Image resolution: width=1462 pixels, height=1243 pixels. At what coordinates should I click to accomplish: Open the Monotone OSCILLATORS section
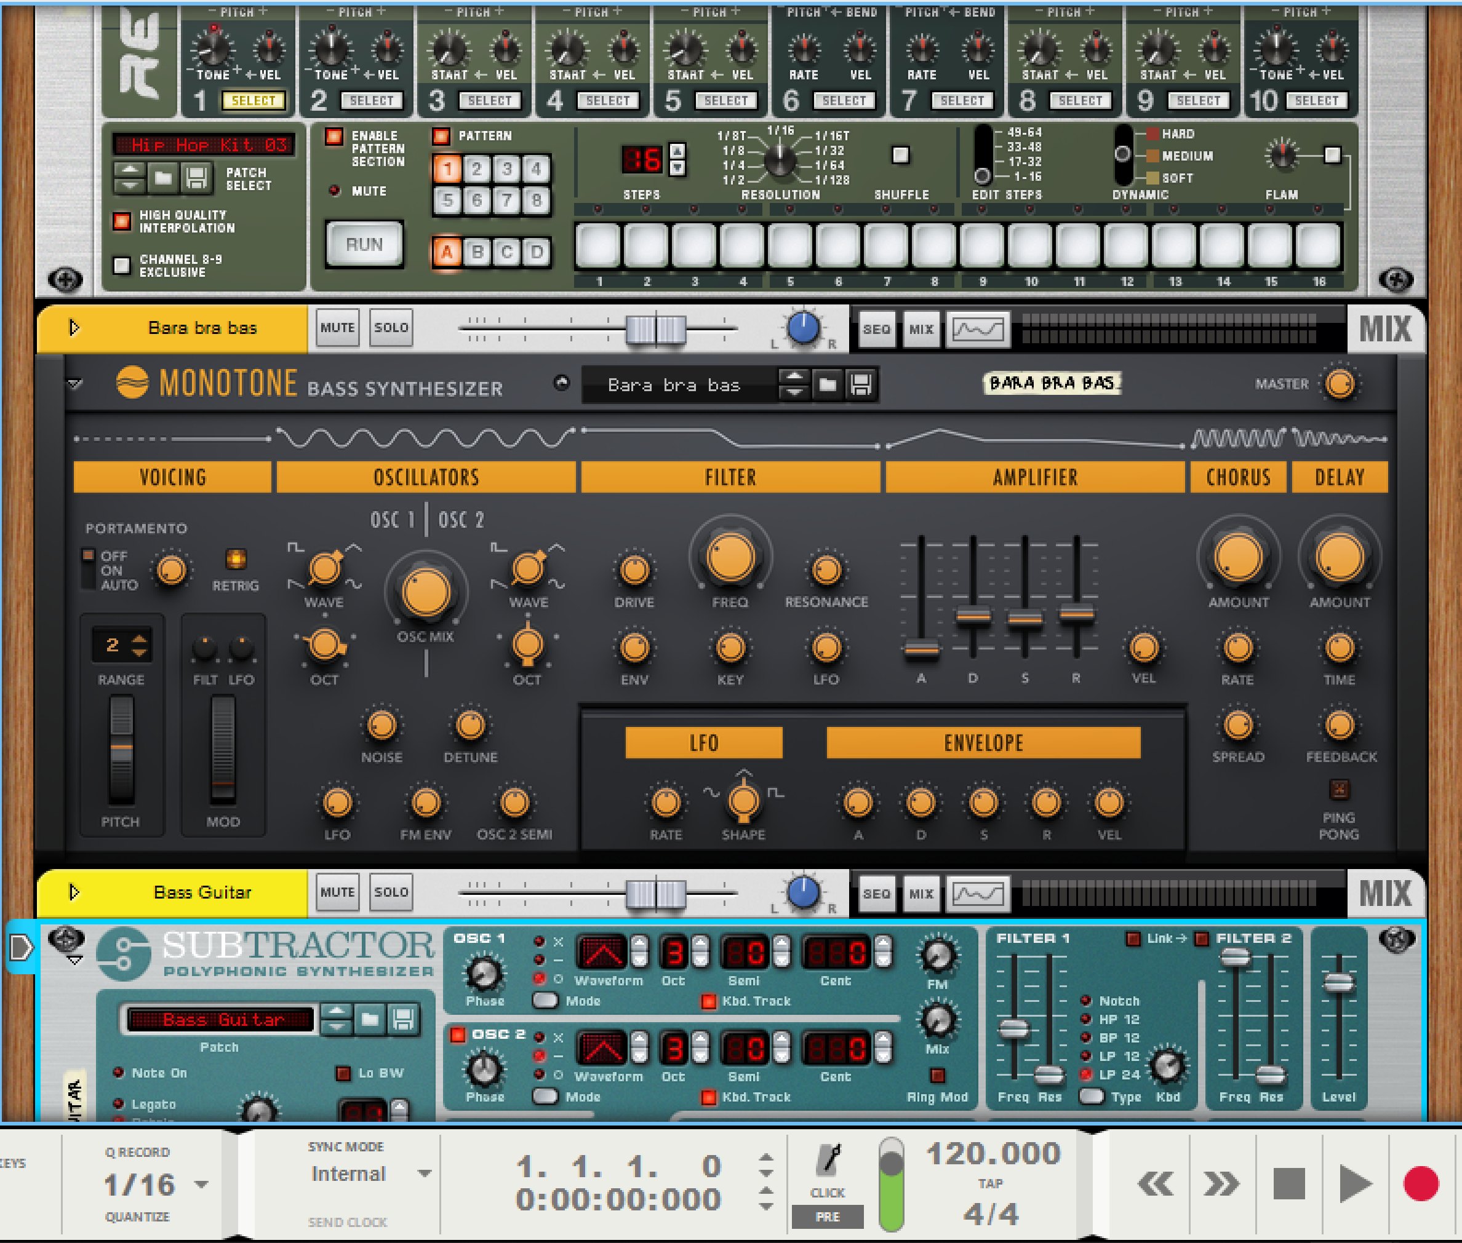click(x=426, y=477)
